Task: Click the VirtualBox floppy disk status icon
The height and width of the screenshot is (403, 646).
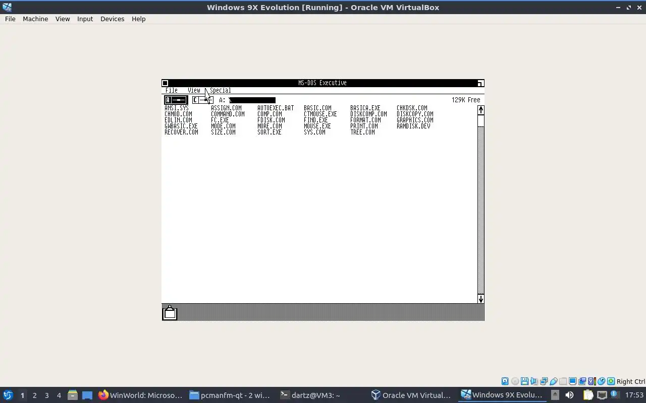Action: (524, 381)
